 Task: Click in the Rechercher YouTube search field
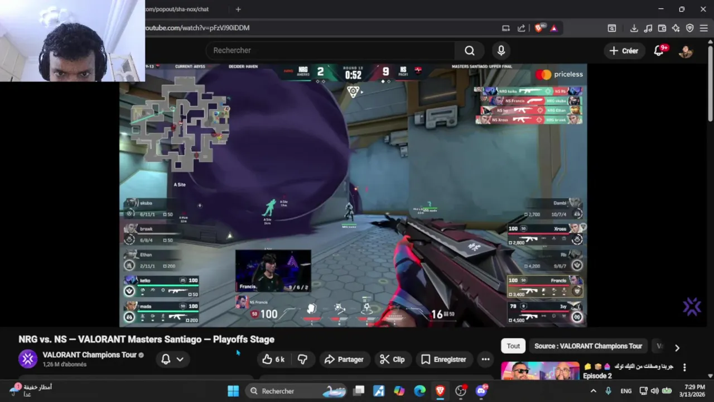tap(330, 51)
